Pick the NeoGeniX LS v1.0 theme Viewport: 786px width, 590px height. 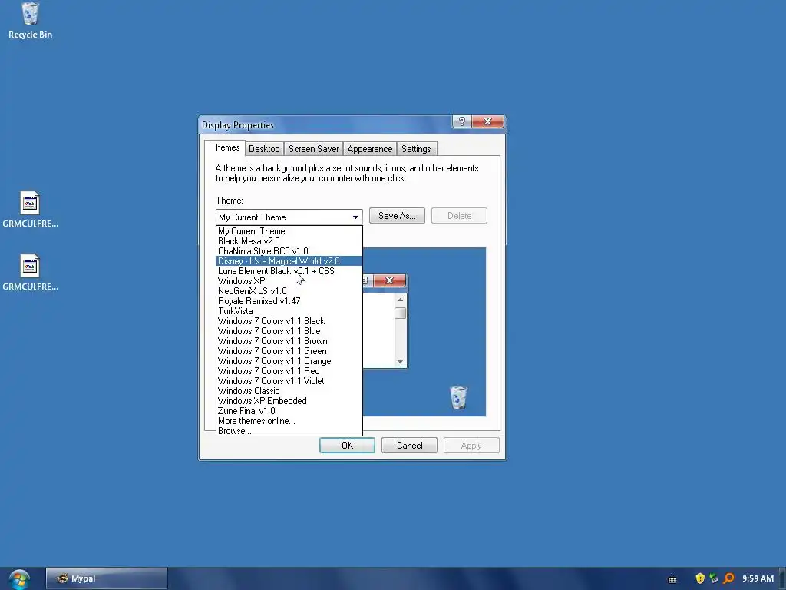click(x=289, y=291)
